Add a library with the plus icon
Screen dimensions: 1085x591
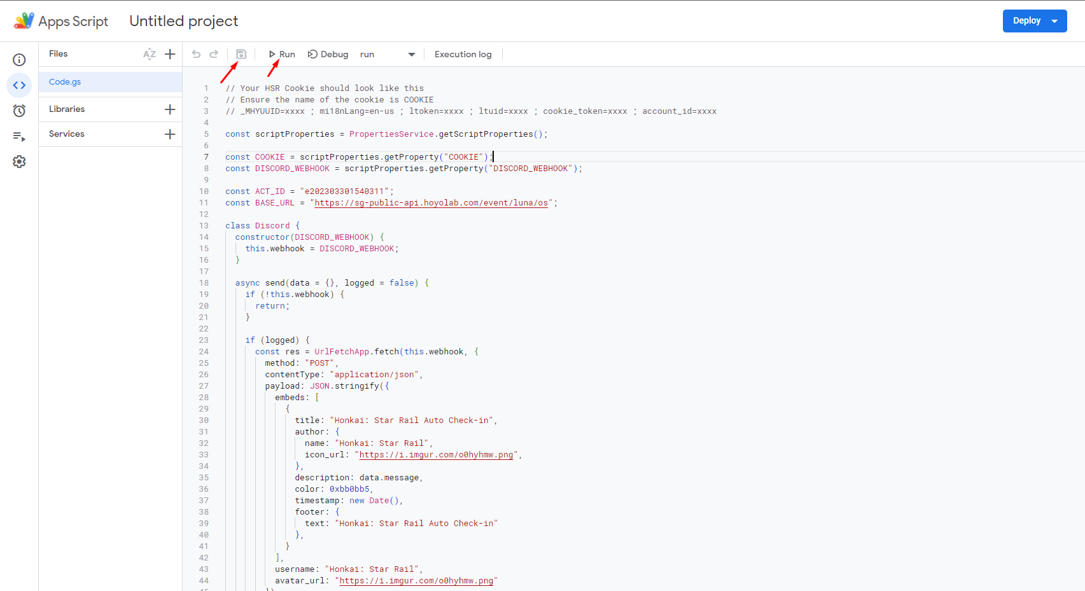point(170,109)
